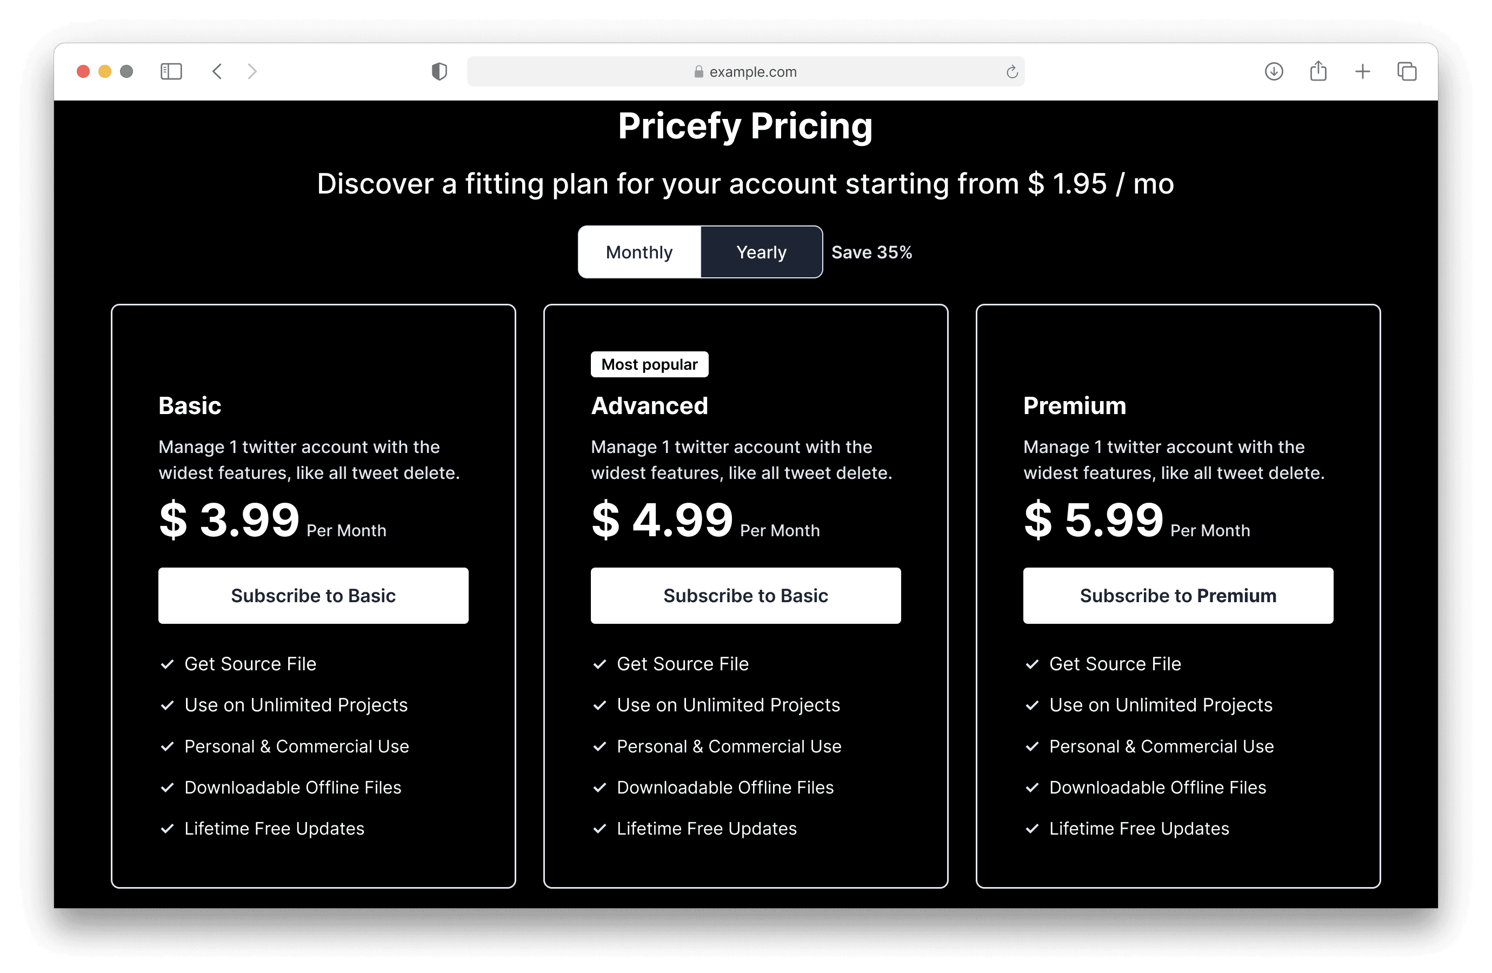Click the forward navigation arrow
The width and height of the screenshot is (1492, 973).
coord(252,71)
